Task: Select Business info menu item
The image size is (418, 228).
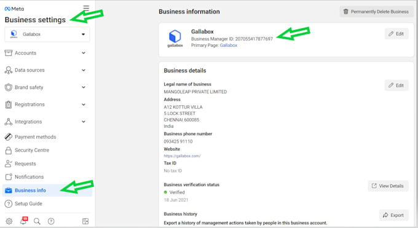Action: [x=47, y=191]
